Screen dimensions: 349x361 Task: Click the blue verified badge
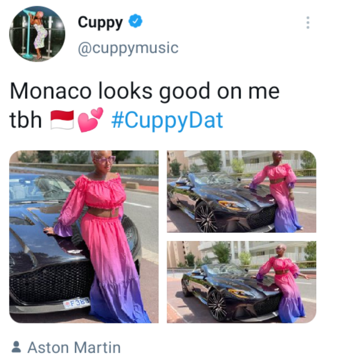coord(136,21)
